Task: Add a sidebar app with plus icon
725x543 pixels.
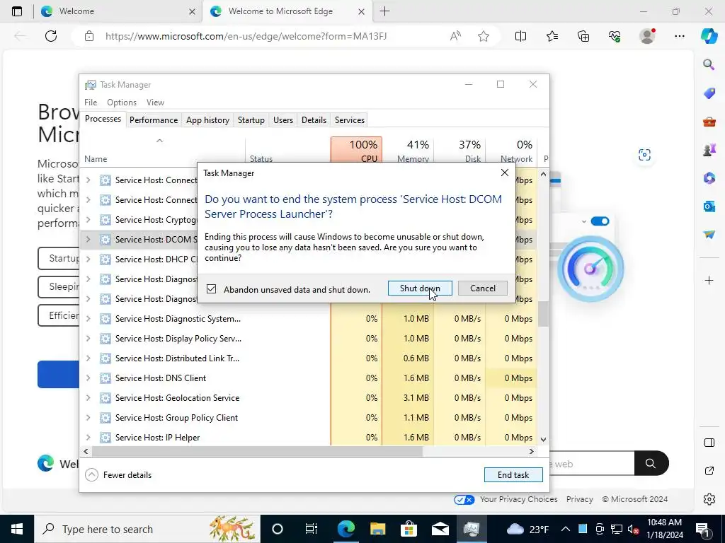Action: tap(709, 280)
